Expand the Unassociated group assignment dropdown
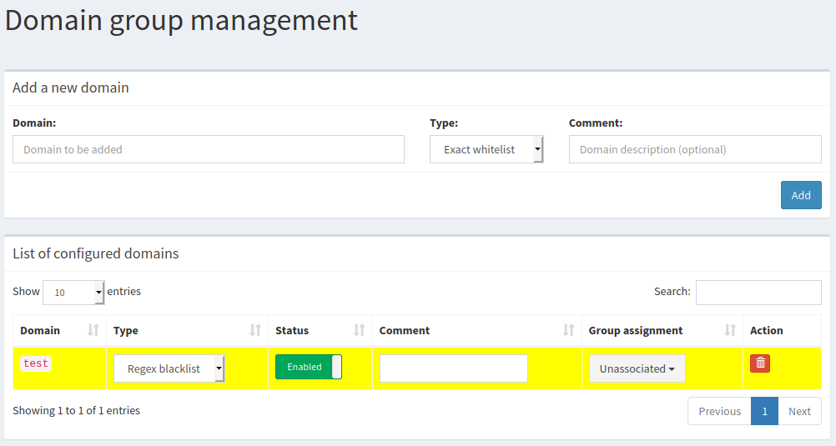The image size is (836, 446). click(x=637, y=368)
